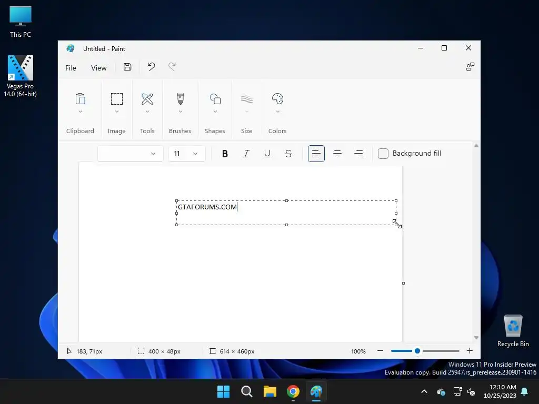Toggle Bold text formatting
This screenshot has width=539, height=404.
coord(225,154)
